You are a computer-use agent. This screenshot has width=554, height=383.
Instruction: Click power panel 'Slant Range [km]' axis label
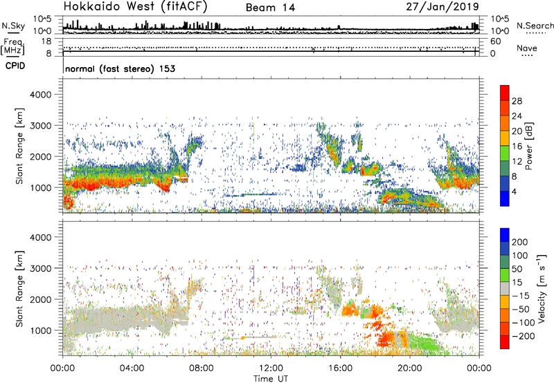19,146
